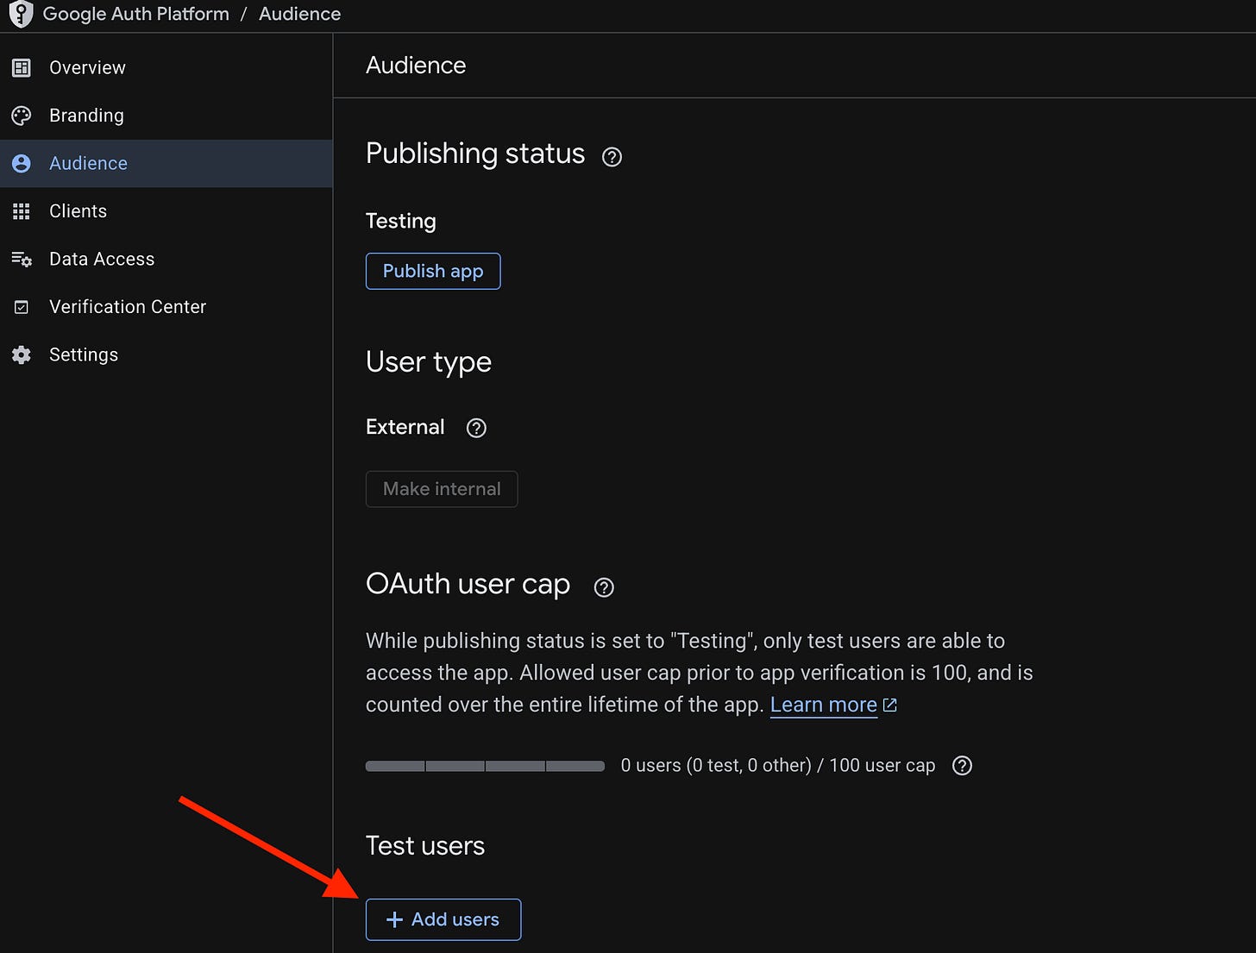Go to Branding in the sidebar

click(x=166, y=116)
